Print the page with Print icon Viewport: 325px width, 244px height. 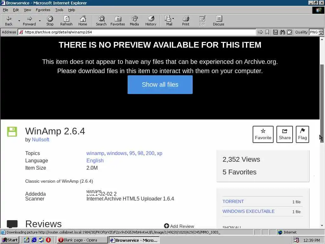[x=186, y=21]
